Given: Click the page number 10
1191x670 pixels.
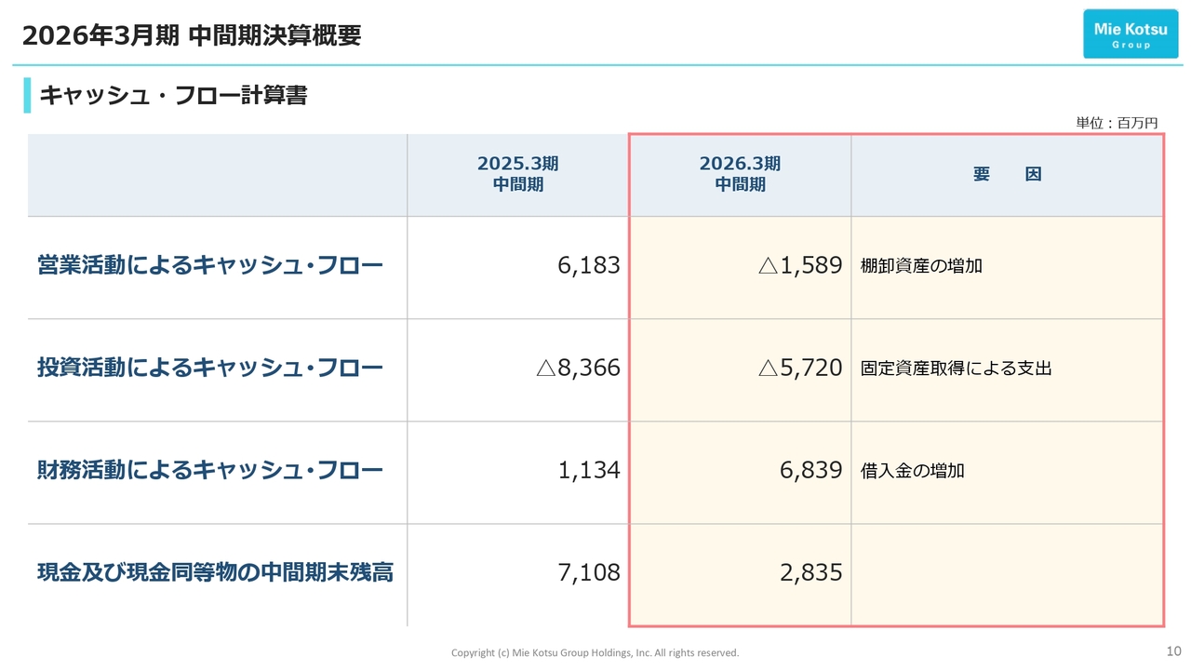Looking at the screenshot, I should [1173, 650].
